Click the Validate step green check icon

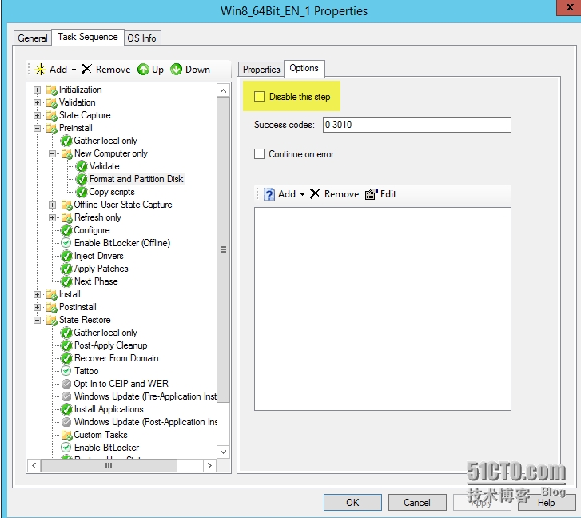pyautogui.click(x=82, y=166)
